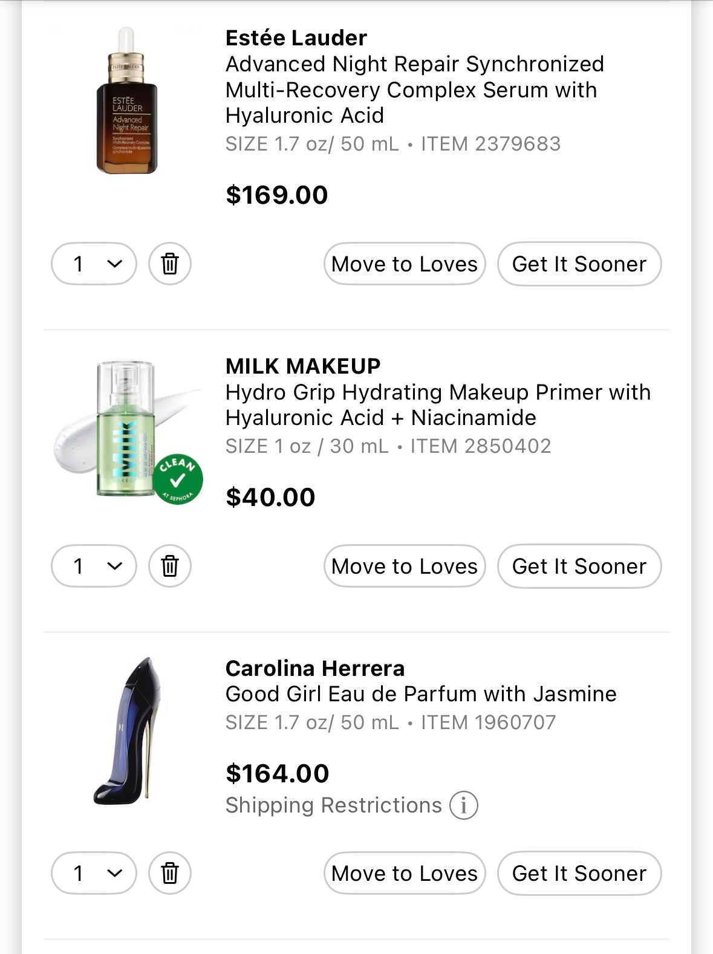Viewport: 713px width, 954px height.
Task: View MILK Hydro Grip primer product image
Action: [x=127, y=429]
